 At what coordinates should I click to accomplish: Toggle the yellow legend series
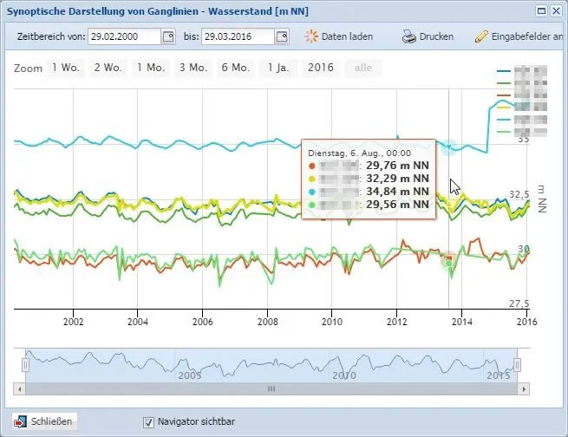point(522,108)
